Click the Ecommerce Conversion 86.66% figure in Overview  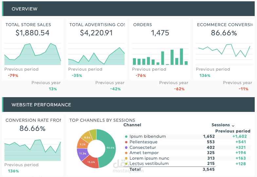point(224,33)
